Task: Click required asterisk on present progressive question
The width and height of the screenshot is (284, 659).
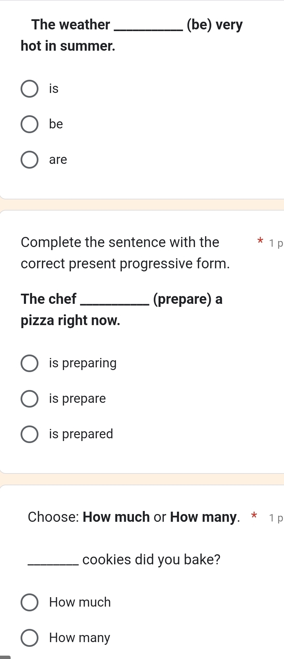Action: [260, 241]
